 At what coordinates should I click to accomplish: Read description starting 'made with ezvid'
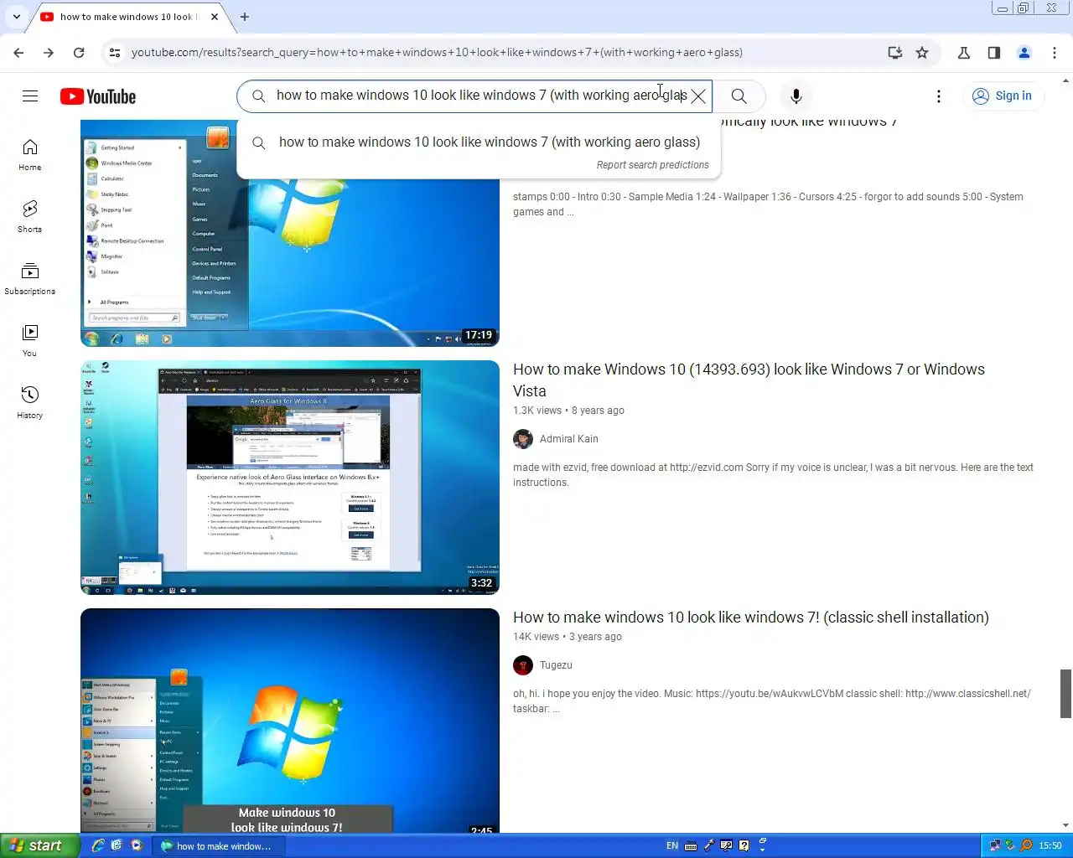point(773,475)
